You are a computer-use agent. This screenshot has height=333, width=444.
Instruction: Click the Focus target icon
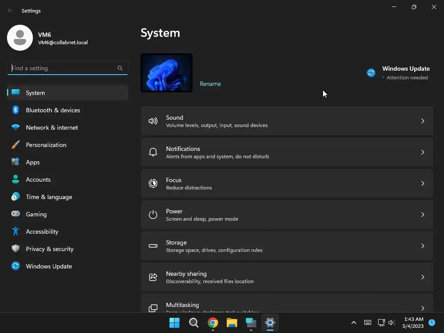click(153, 183)
